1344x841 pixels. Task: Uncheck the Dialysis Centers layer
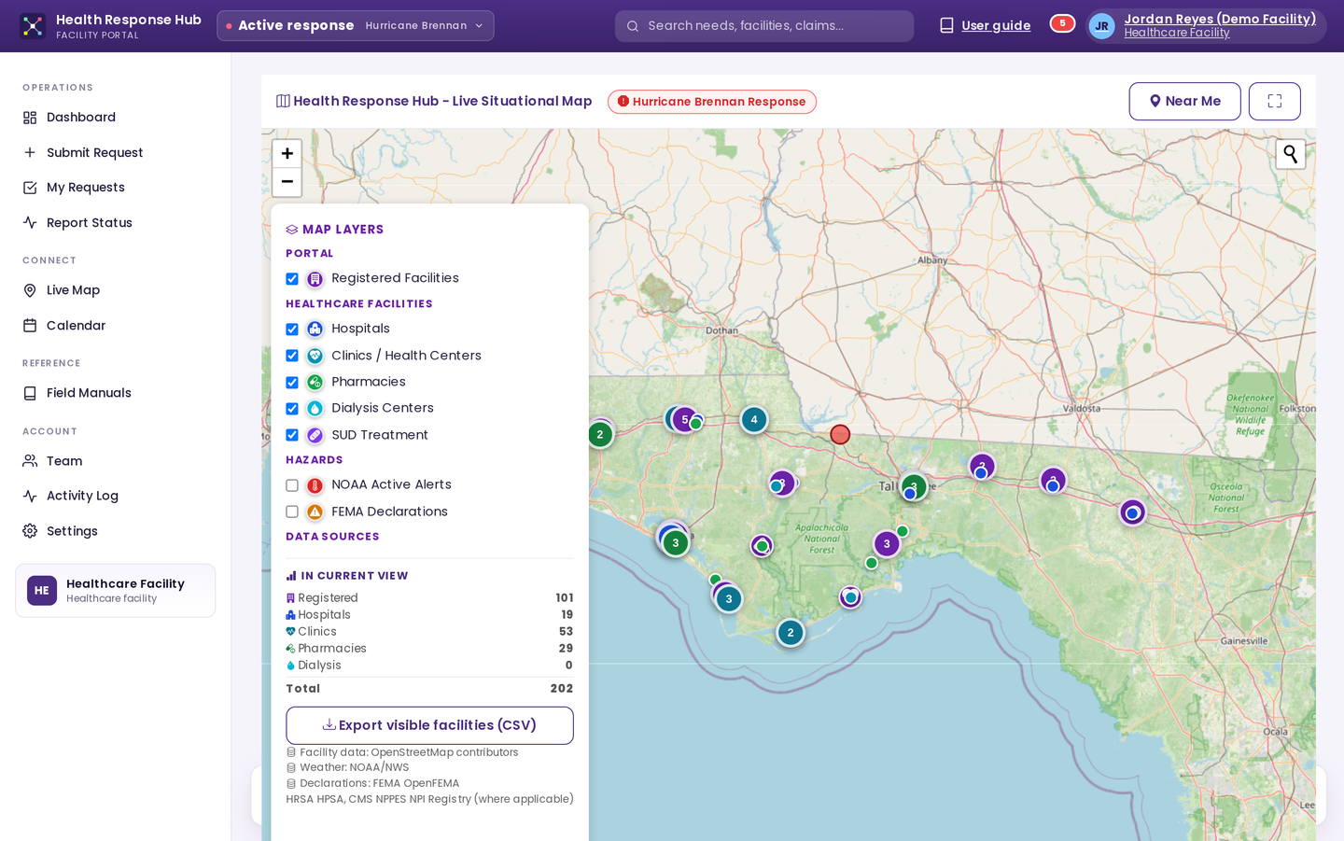[x=292, y=409]
